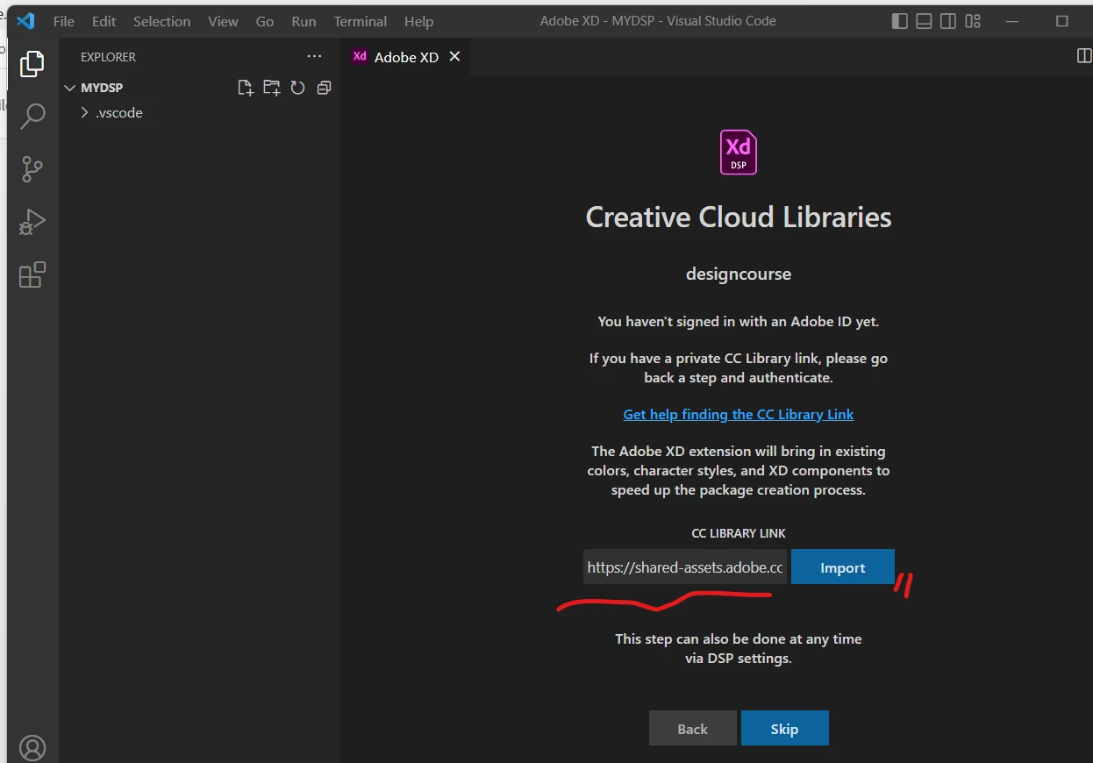Image resolution: width=1093 pixels, height=763 pixels.
Task: Click the Back button
Action: coord(692,728)
